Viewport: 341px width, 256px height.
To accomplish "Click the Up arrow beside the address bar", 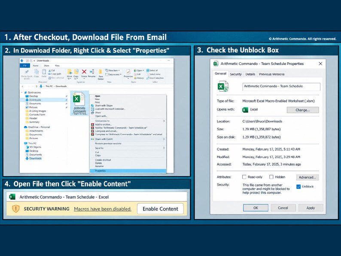I will pyautogui.click(x=37, y=86).
